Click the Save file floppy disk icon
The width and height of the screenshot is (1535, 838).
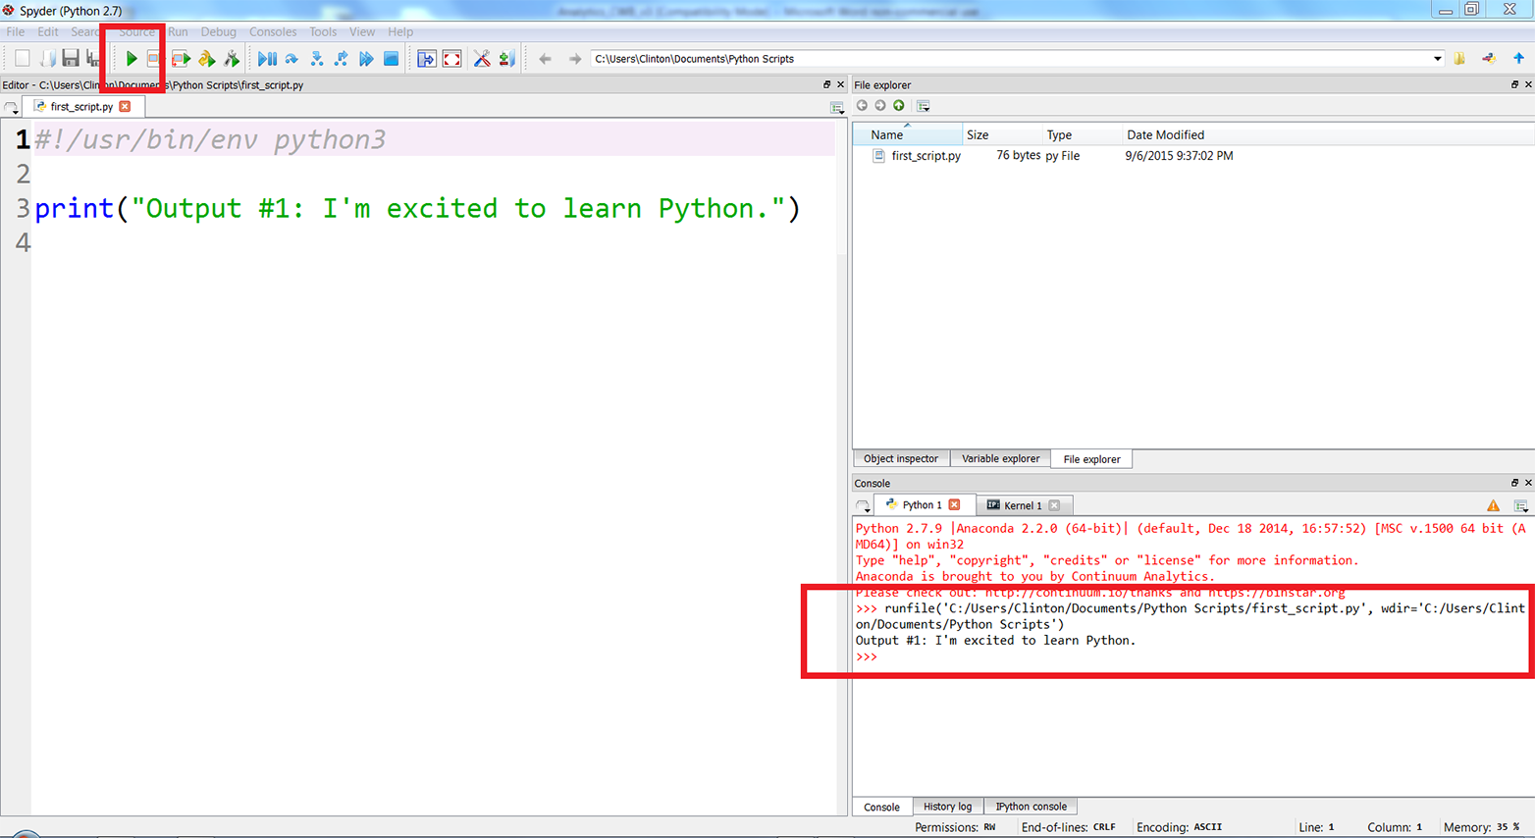71,59
